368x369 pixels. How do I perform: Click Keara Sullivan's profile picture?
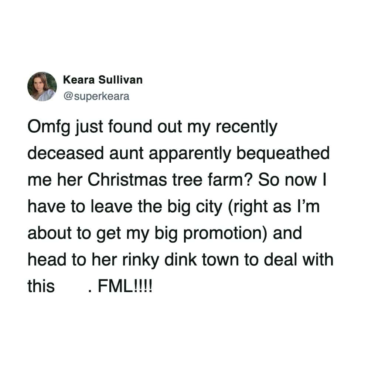pos(42,86)
